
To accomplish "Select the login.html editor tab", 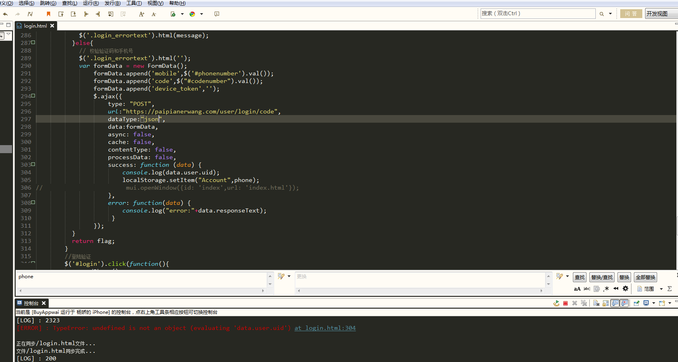I will (35, 26).
